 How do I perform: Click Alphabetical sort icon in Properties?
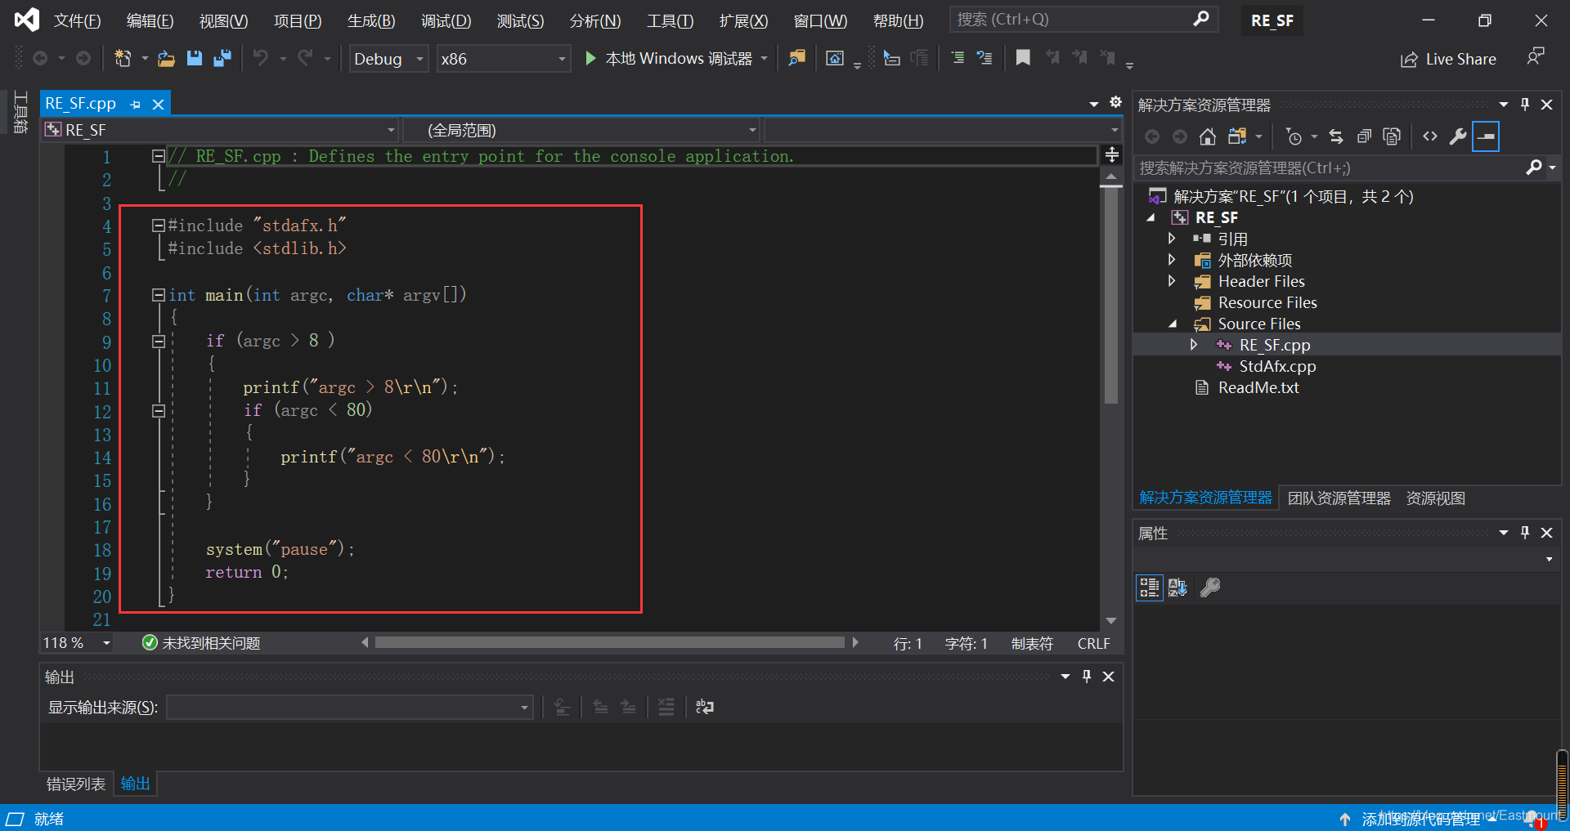point(1177,588)
